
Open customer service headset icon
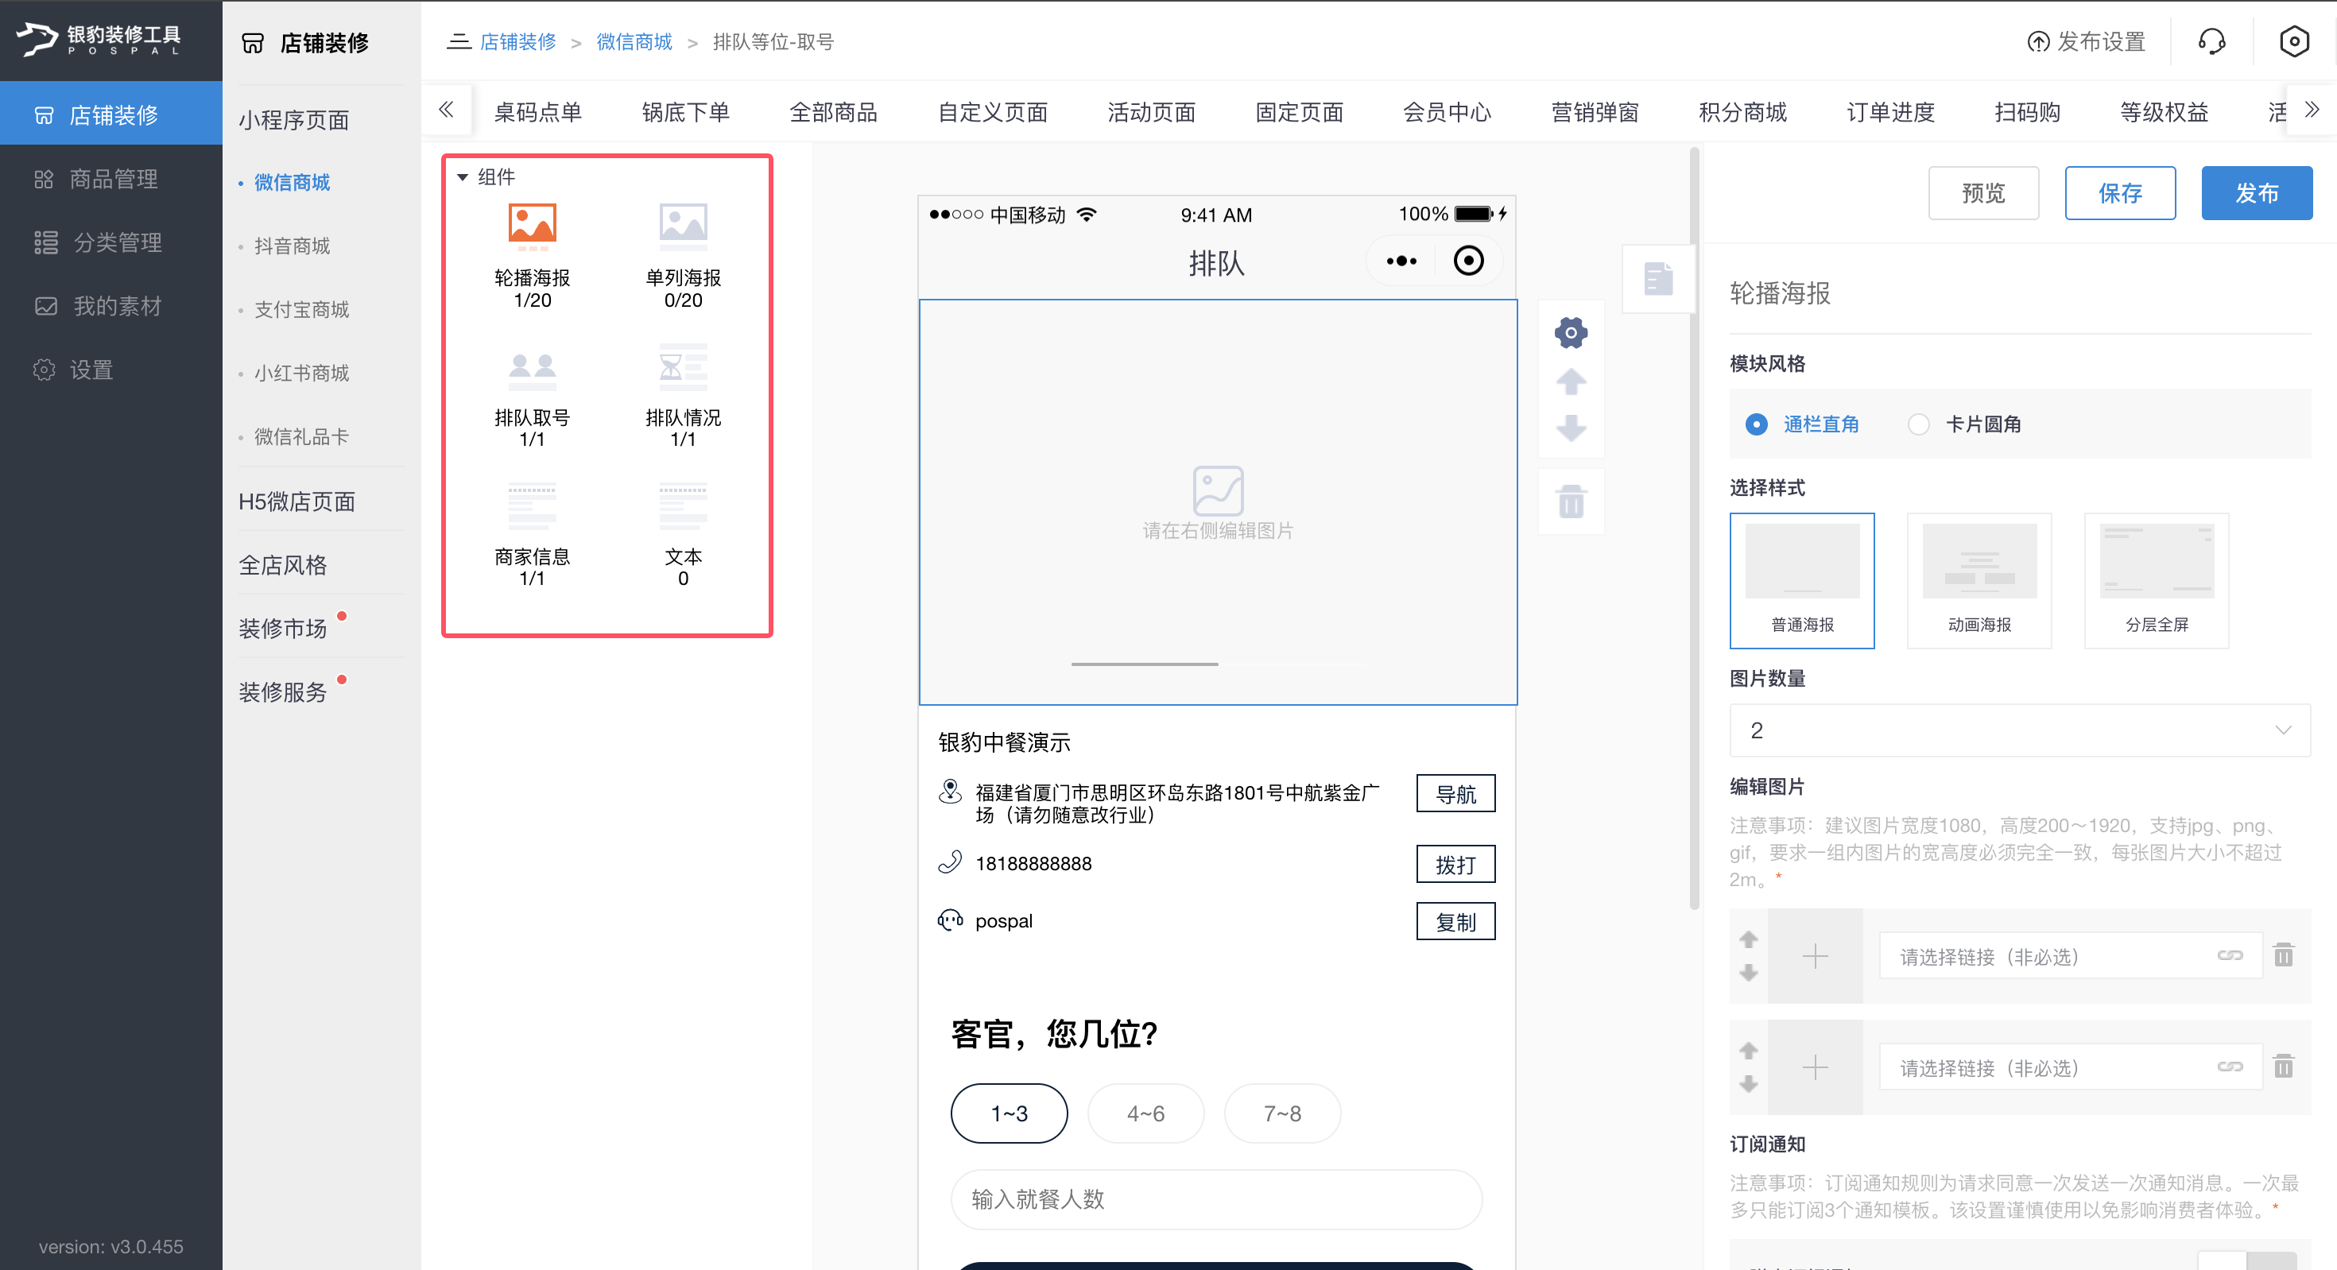2211,42
